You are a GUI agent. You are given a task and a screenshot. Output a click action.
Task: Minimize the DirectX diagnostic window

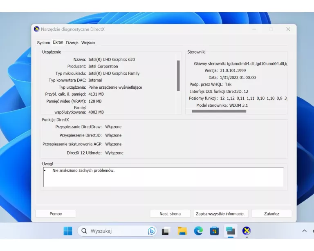click(x=254, y=29)
